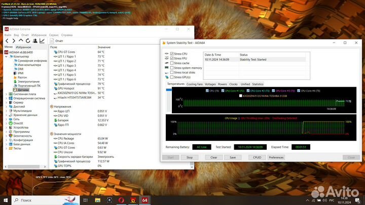Select Электропитание in the sidebar tree

(x=28, y=81)
